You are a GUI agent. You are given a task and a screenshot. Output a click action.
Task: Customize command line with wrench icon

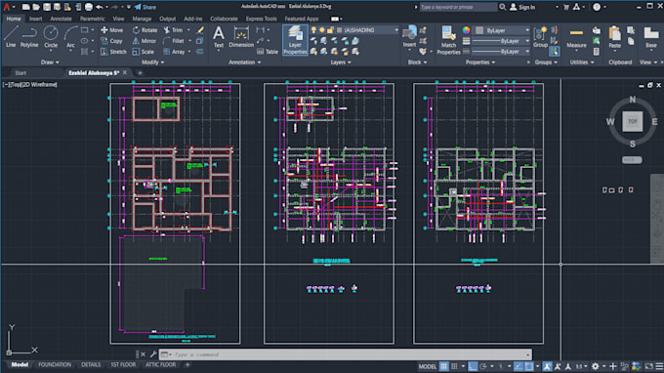click(x=153, y=353)
